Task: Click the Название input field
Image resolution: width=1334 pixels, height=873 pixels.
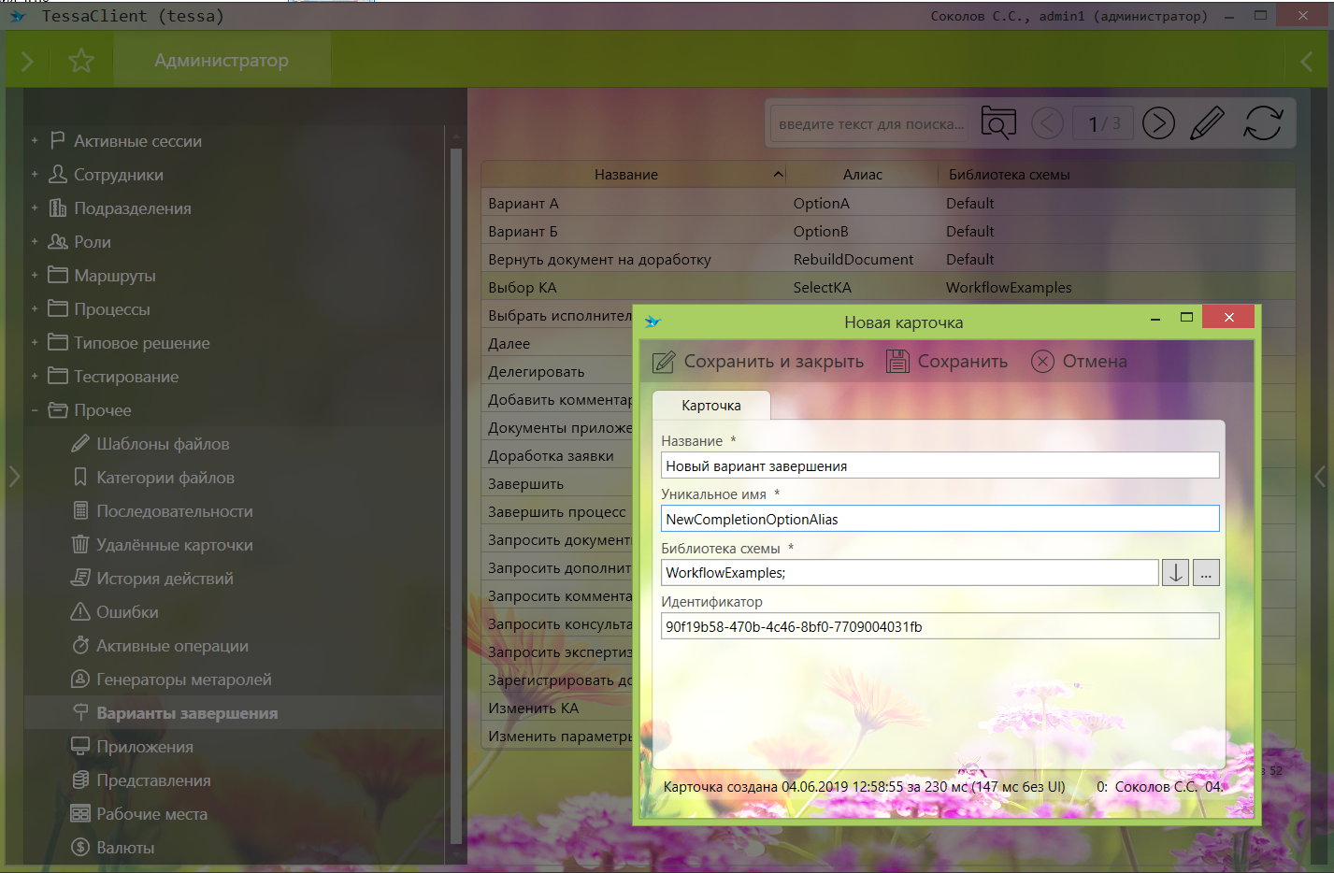Action: pos(939,465)
